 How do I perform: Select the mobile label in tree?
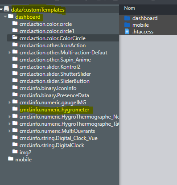[24, 160]
